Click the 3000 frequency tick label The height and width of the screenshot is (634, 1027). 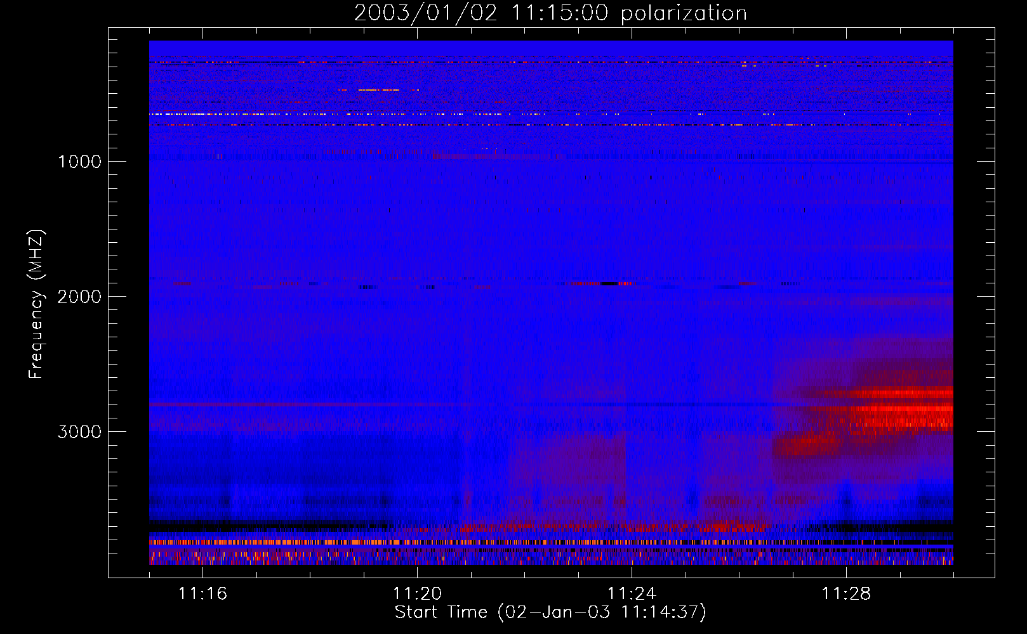point(79,432)
